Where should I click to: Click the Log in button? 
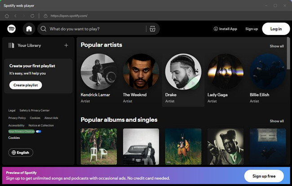pos(276,29)
